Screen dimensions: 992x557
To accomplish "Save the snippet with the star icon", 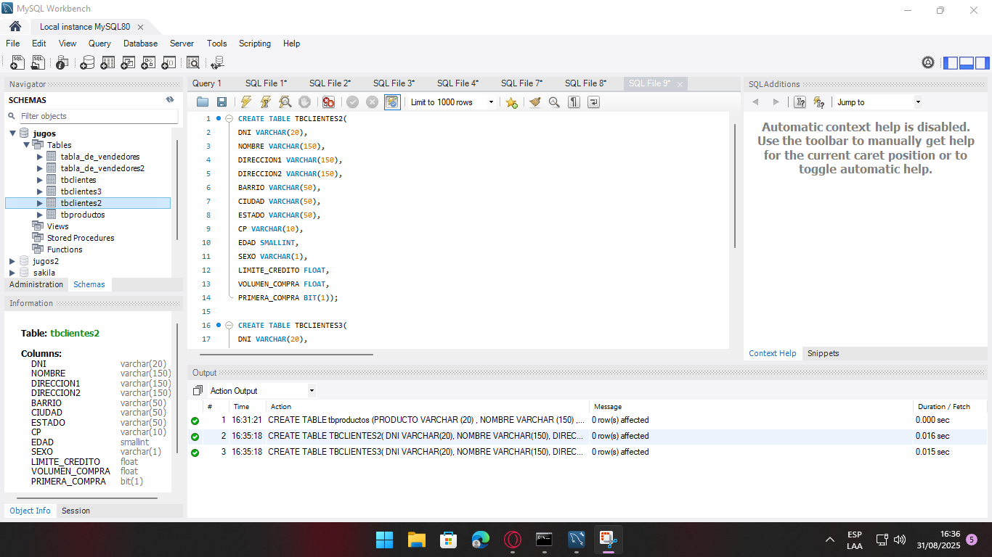I will coord(511,102).
